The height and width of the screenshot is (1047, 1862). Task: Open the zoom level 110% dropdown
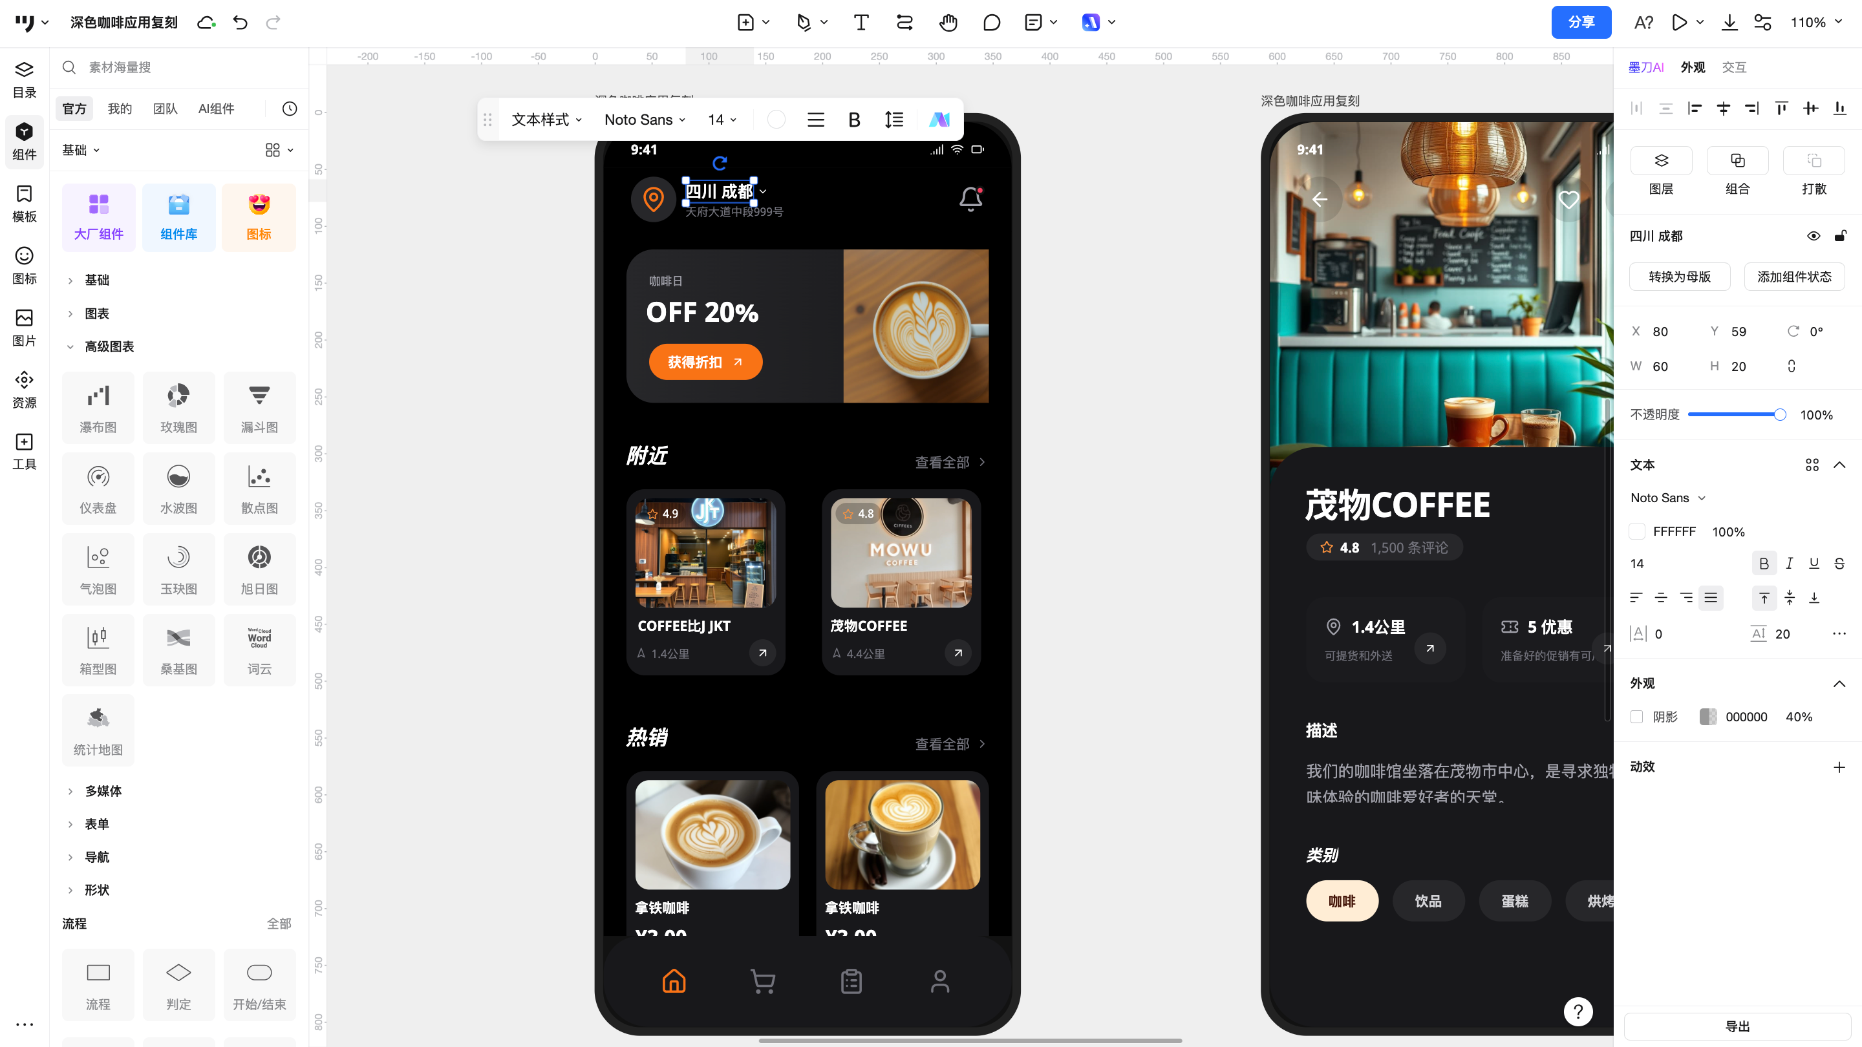(1815, 23)
